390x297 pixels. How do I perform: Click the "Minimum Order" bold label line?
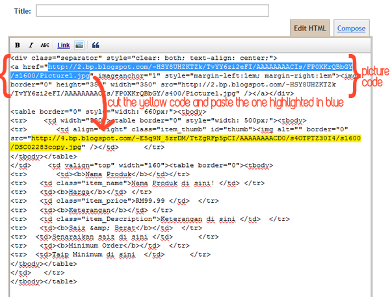pyautogui.click(x=100, y=246)
